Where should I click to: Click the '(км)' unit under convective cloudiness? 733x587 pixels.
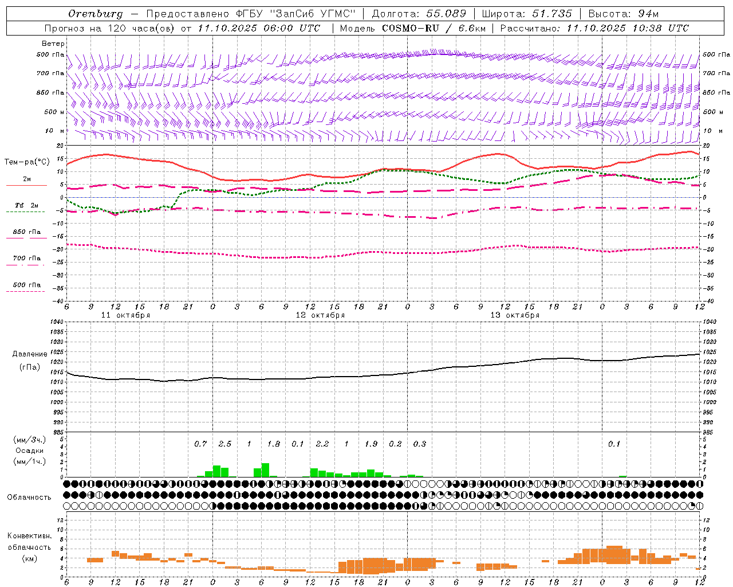coord(30,559)
